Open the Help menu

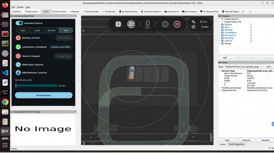click(28, 7)
